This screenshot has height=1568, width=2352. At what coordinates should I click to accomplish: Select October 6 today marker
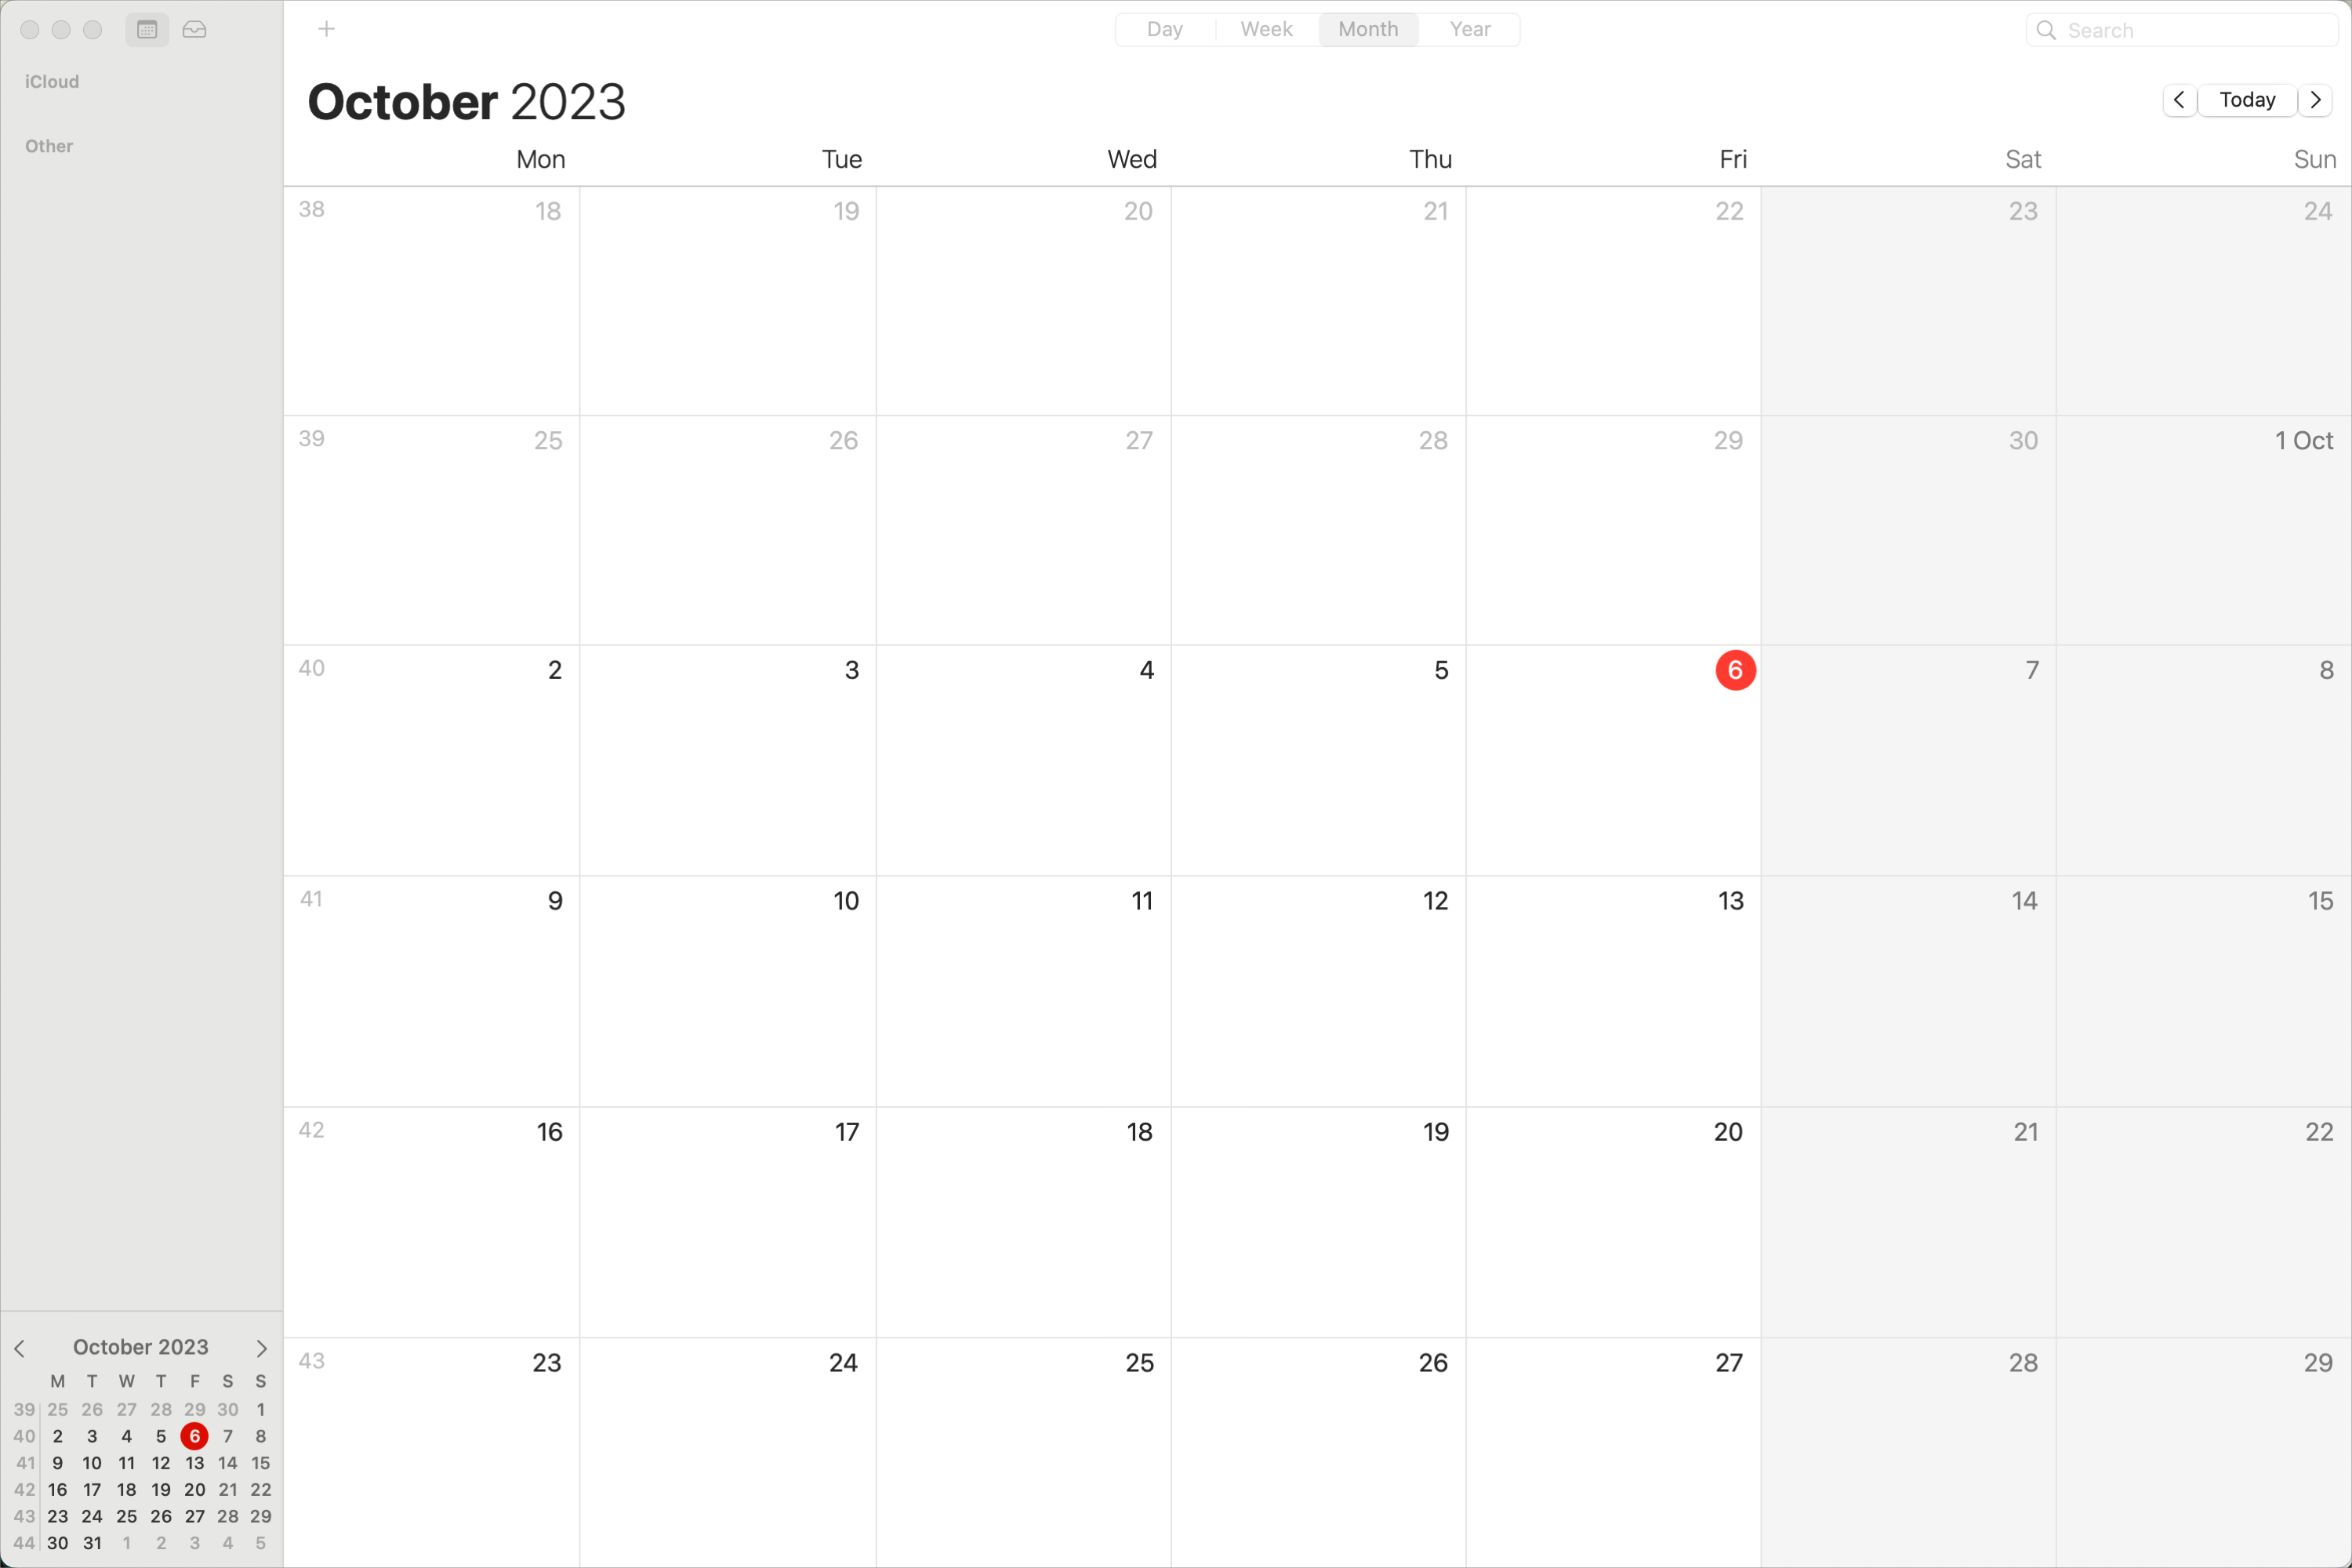[x=1734, y=670]
